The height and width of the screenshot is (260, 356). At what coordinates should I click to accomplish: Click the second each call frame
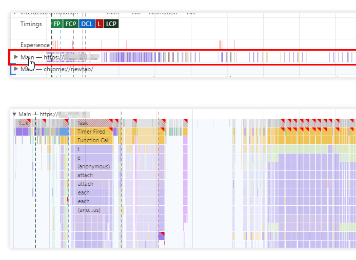[x=91, y=201]
